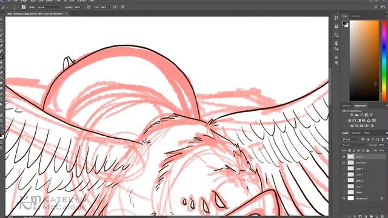Open the search icon in options bar
Screen dimensions: 388x218
point(376,7)
